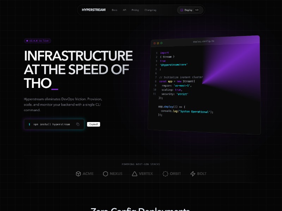Click the deploy.config.ts file title
The width and height of the screenshot is (282, 211).
tap(203, 41)
